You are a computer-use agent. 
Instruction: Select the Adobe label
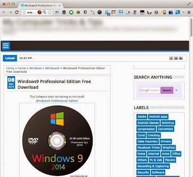[x=142, y=117]
